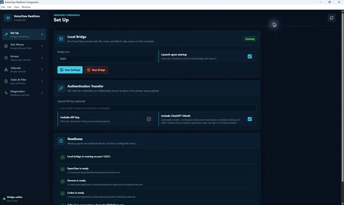Click the 'Local Bridge' heading text

pyautogui.click(x=77, y=36)
